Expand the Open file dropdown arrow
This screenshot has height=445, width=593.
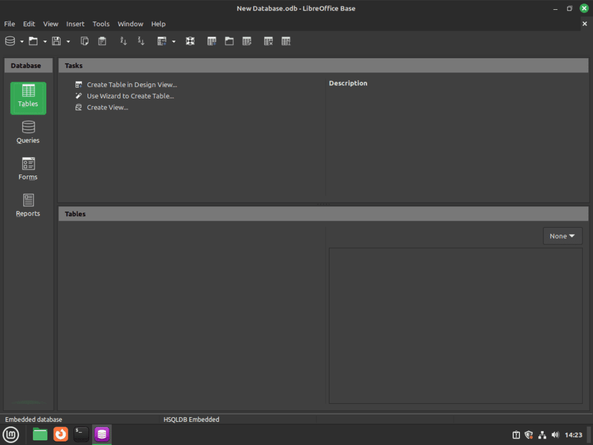(x=44, y=41)
